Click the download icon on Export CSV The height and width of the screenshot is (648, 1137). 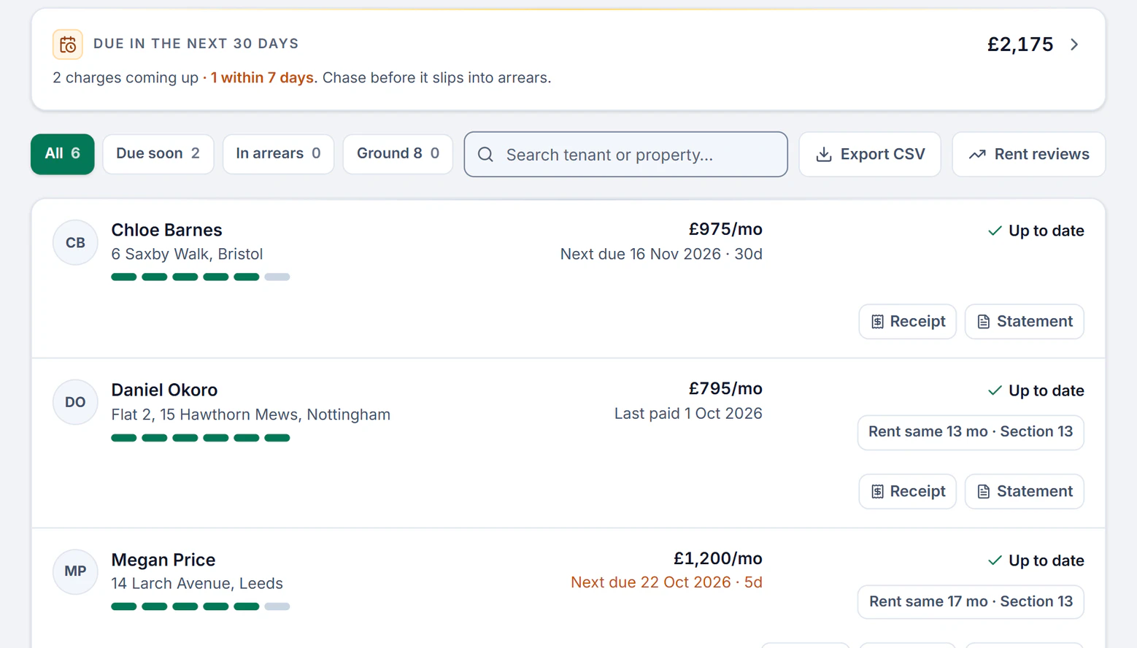pyautogui.click(x=824, y=154)
